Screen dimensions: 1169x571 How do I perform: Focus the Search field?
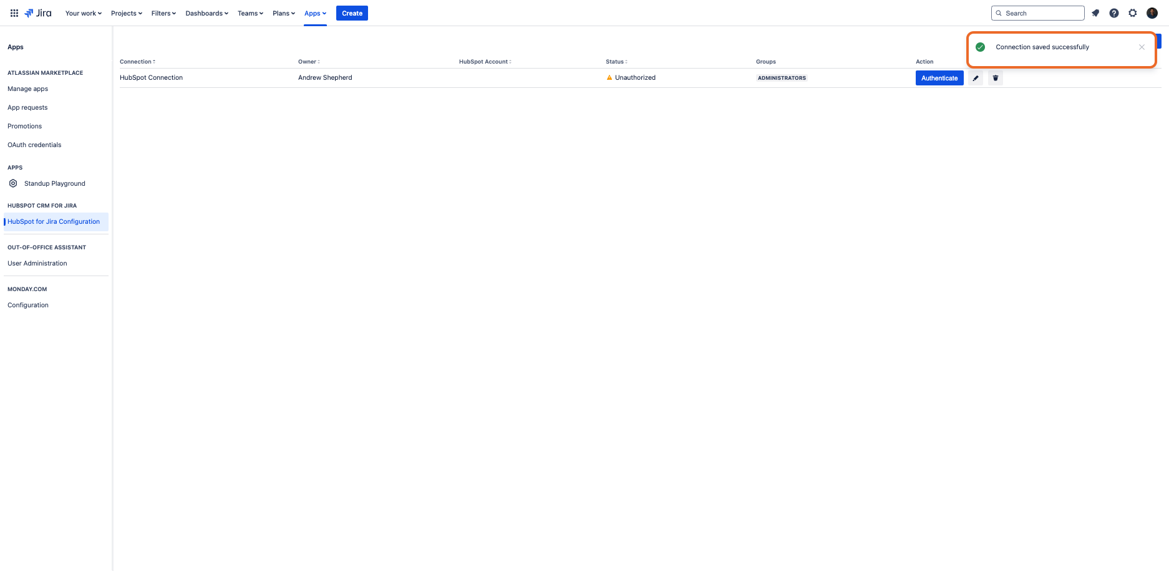(1038, 13)
